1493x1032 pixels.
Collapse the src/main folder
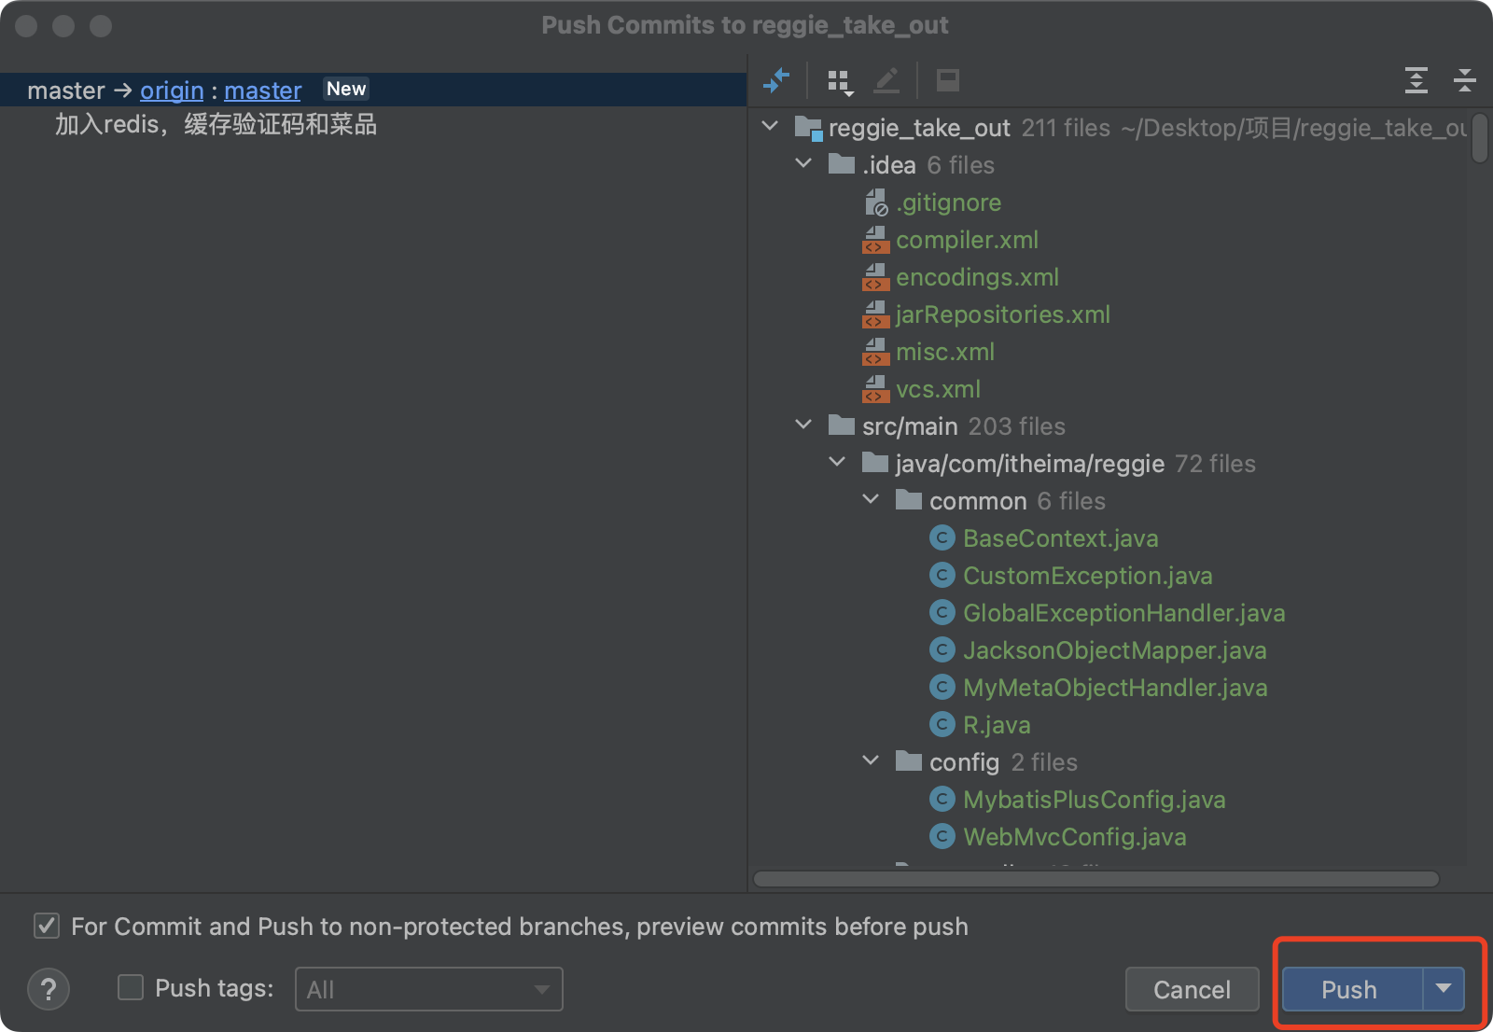[803, 425]
